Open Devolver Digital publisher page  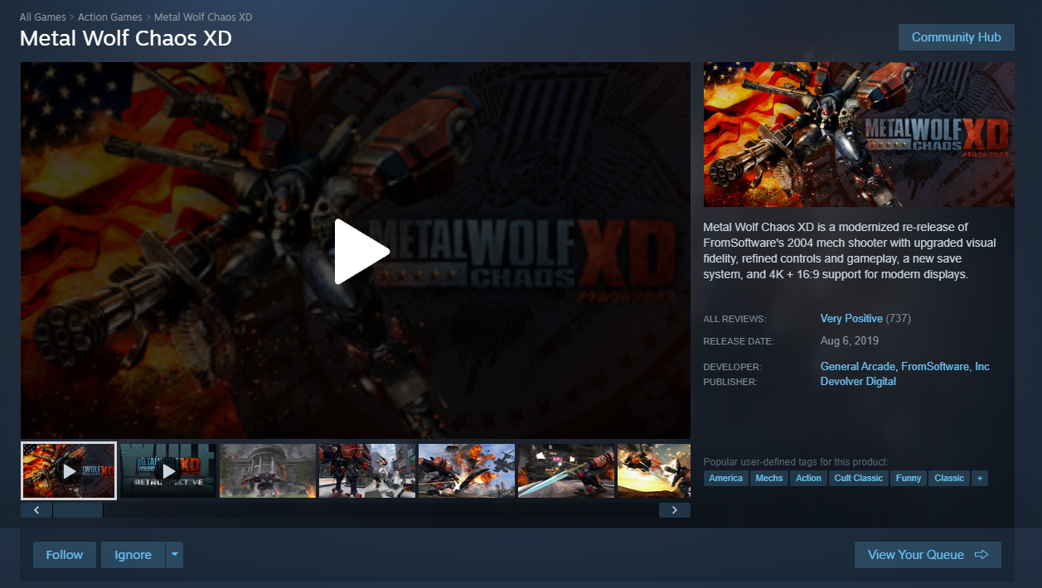point(858,382)
